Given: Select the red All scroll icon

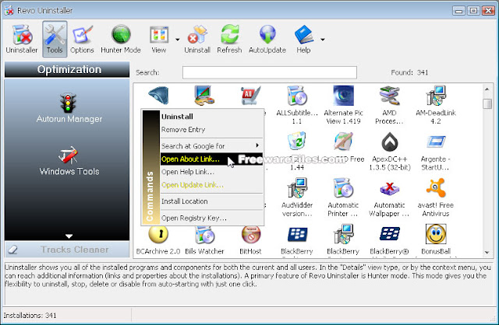Looking at the screenshot, I should [251, 95].
